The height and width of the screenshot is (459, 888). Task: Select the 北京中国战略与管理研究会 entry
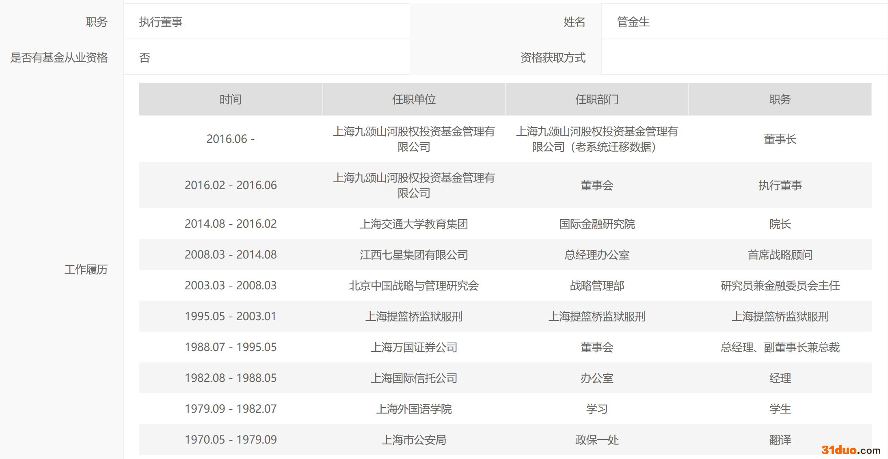(413, 286)
